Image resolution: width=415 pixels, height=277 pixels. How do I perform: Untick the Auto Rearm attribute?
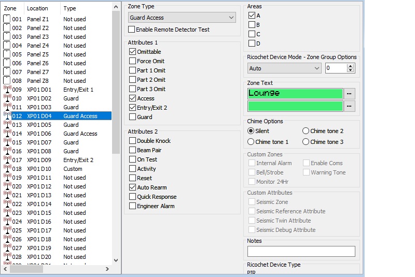133,187
